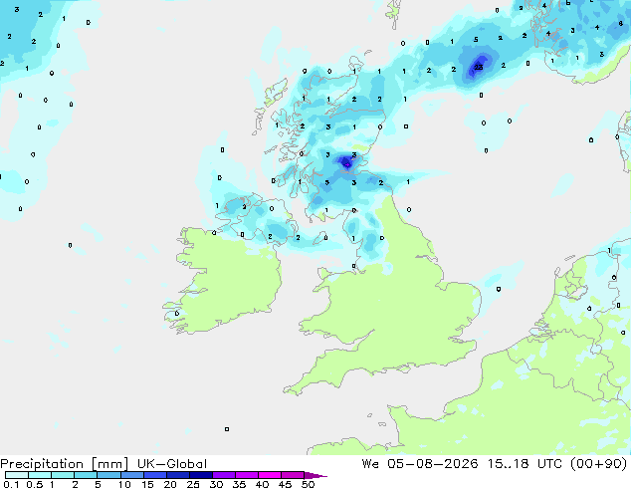Click the "[mm]" unit label

pyautogui.click(x=109, y=464)
